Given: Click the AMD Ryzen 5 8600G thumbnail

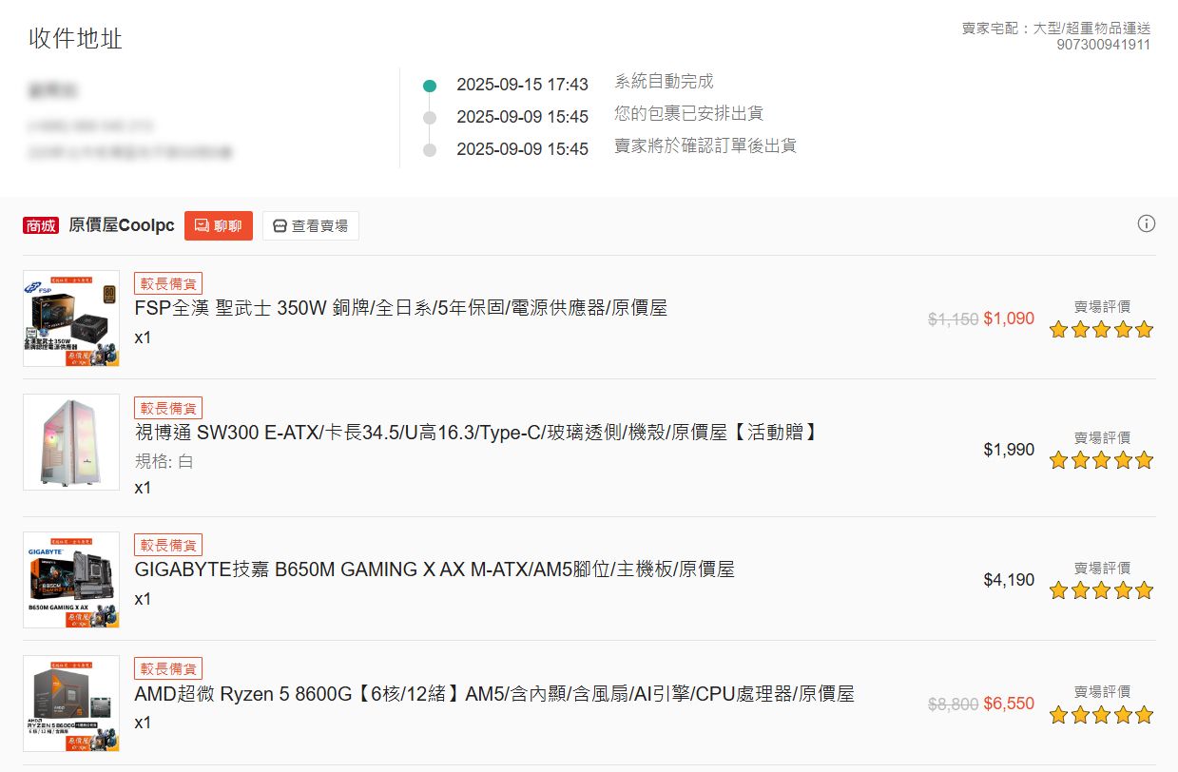Looking at the screenshot, I should (x=71, y=704).
